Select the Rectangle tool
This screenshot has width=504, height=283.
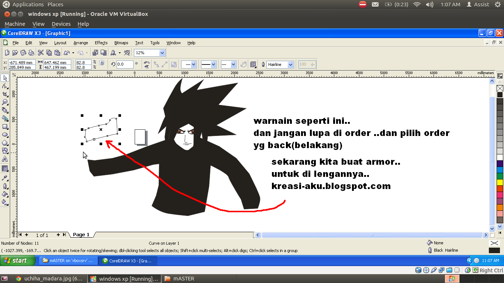(x=5, y=126)
